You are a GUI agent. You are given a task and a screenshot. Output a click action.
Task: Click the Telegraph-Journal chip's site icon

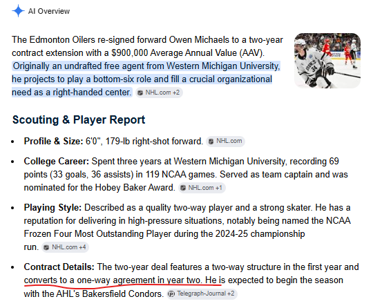click(x=171, y=294)
